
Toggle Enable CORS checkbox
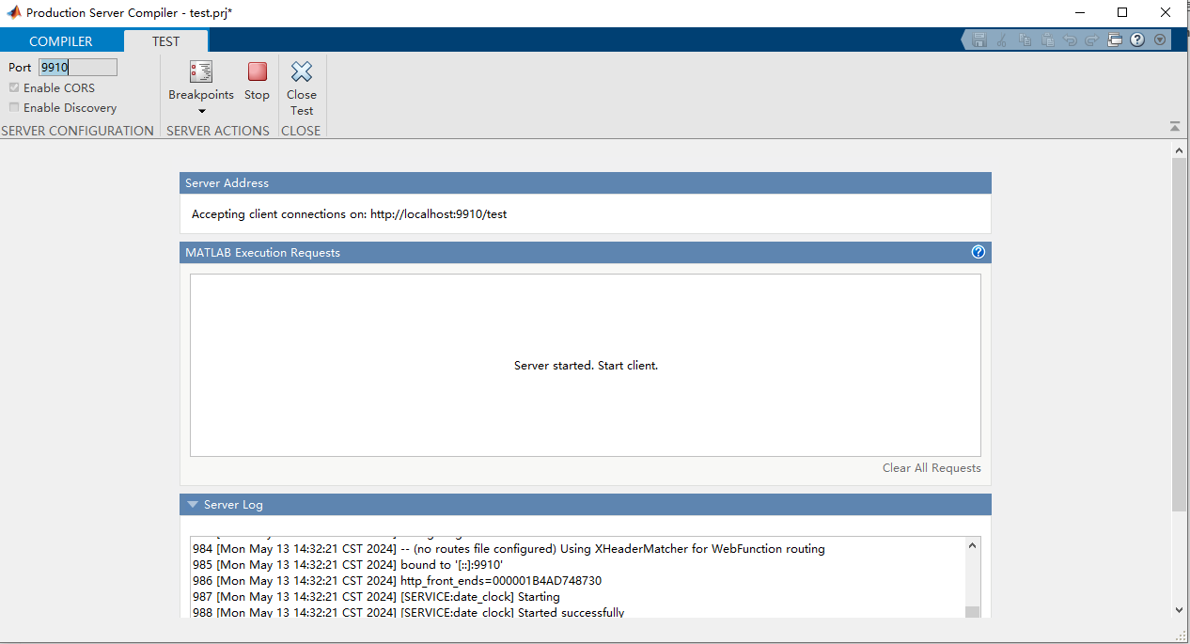click(14, 87)
